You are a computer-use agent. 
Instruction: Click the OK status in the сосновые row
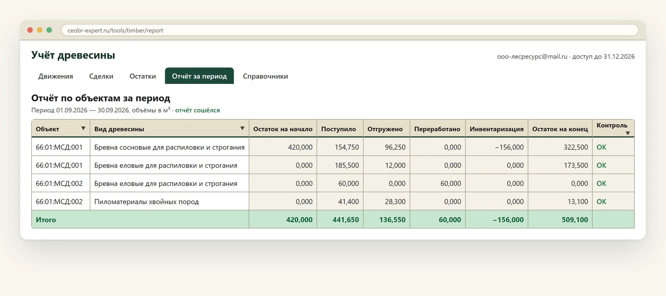point(601,147)
